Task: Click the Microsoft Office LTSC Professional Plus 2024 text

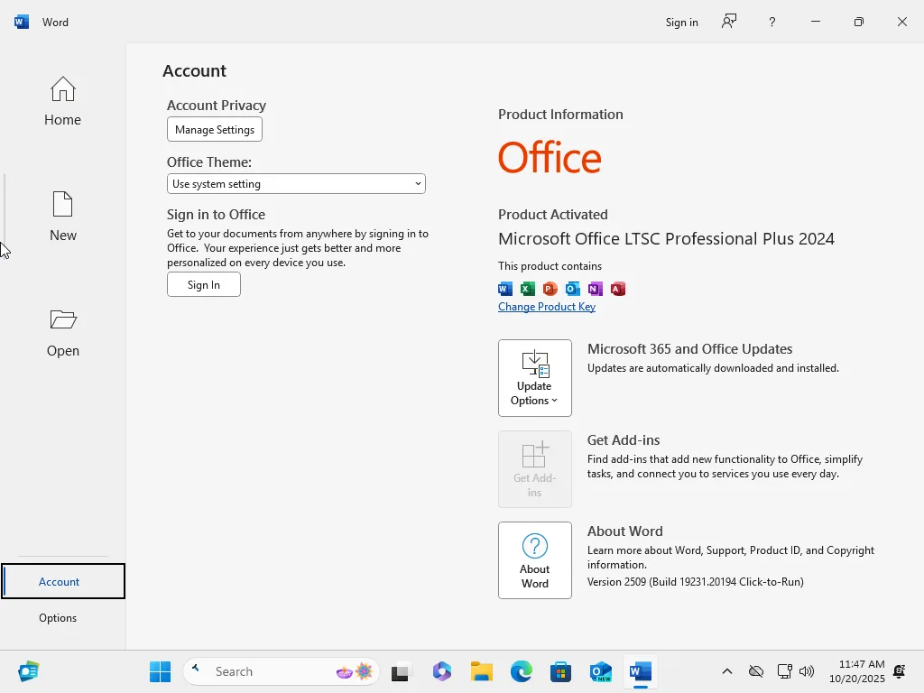Action: coord(666,238)
